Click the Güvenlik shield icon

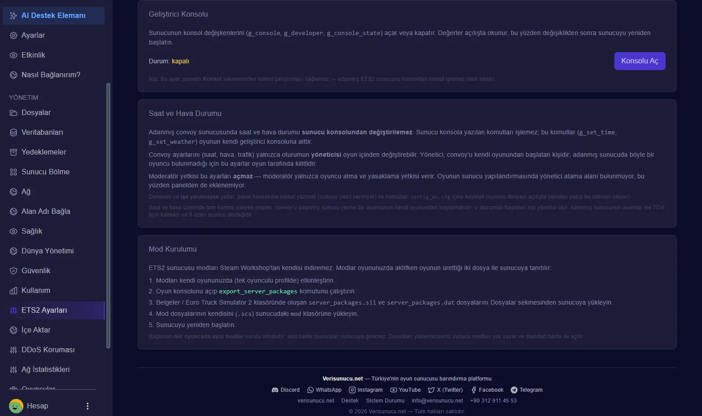[13, 271]
